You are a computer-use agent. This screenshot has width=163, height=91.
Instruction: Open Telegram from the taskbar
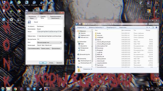click(34, 89)
